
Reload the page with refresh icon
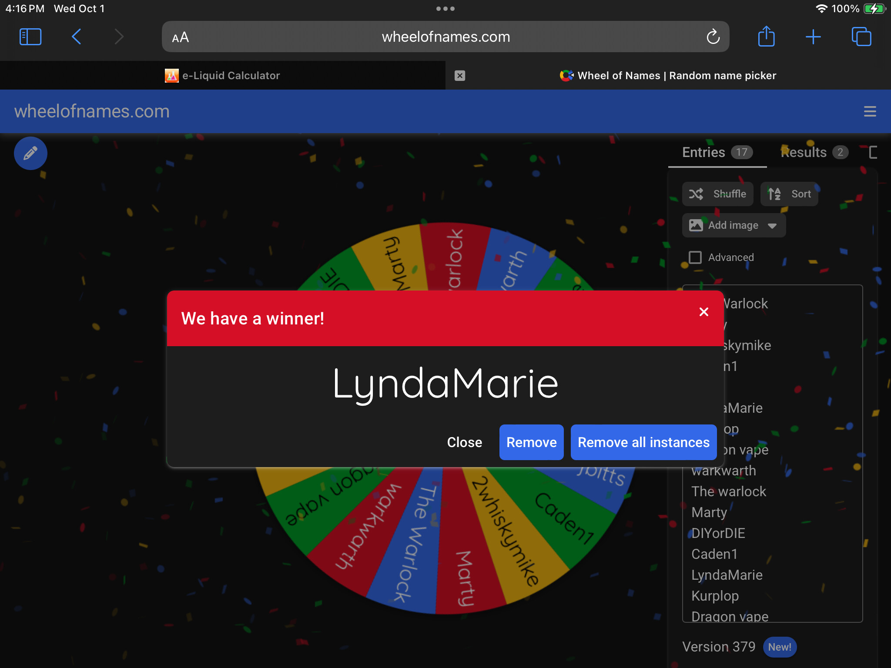[x=713, y=37]
